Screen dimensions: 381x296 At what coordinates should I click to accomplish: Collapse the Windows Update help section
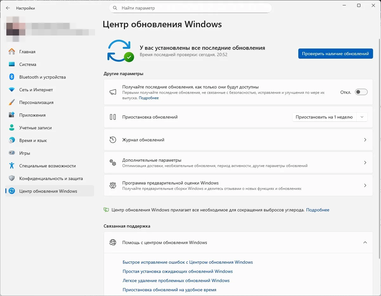click(x=365, y=242)
